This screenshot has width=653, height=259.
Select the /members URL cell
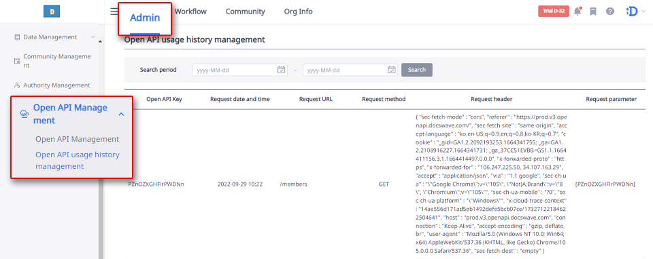pyautogui.click(x=294, y=184)
